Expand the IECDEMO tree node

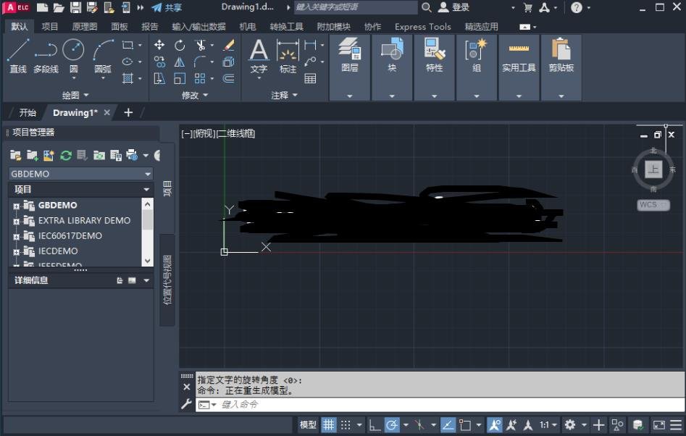click(x=16, y=252)
